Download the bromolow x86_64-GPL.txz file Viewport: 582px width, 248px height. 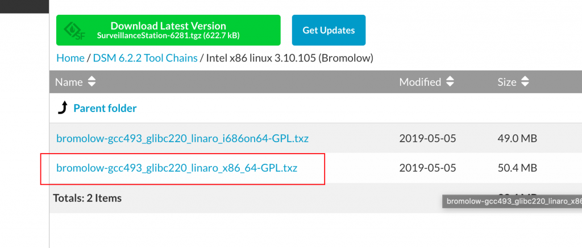tap(177, 168)
